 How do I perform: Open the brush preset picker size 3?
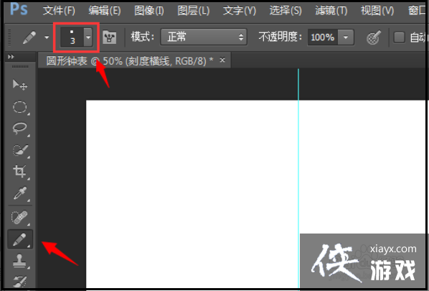[x=76, y=37]
